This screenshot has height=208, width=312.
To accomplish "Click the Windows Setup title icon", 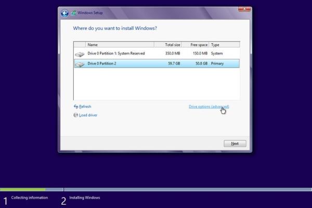I will point(74,13).
